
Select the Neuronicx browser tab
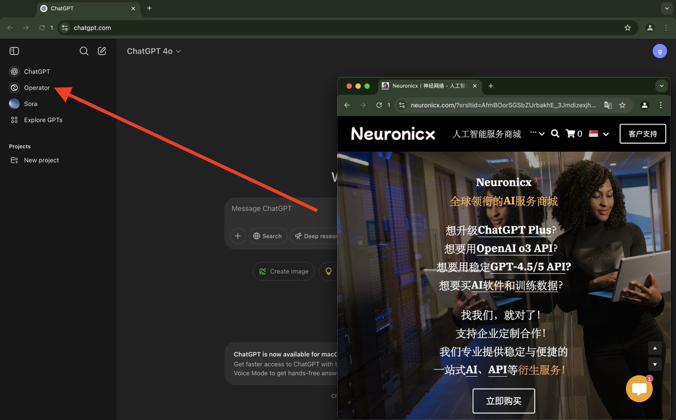[x=429, y=86]
